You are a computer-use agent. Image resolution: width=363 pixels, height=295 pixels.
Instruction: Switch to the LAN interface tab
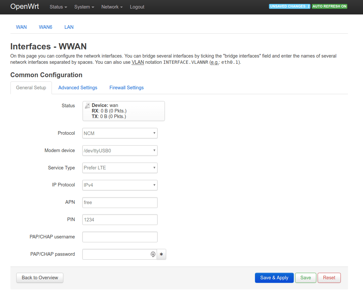pyautogui.click(x=69, y=27)
